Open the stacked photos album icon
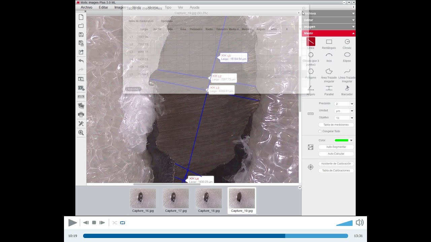This screenshot has height=242, width=431. pyautogui.click(x=81, y=106)
